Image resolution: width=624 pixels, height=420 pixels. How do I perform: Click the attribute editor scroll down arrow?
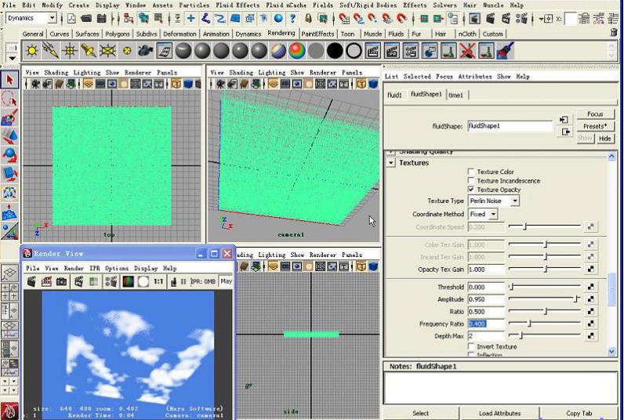point(611,351)
